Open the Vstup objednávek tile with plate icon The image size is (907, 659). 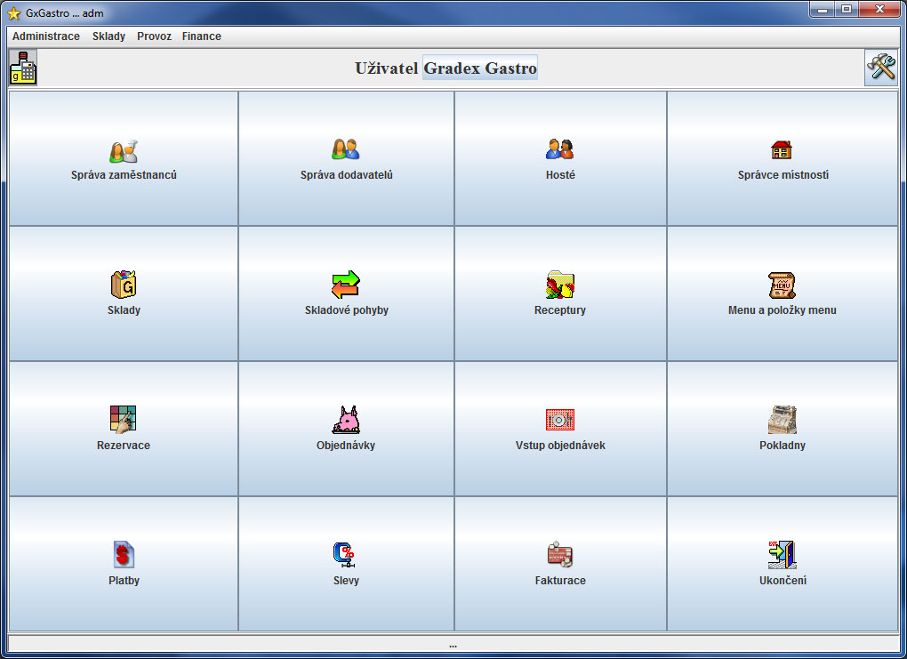pyautogui.click(x=560, y=429)
